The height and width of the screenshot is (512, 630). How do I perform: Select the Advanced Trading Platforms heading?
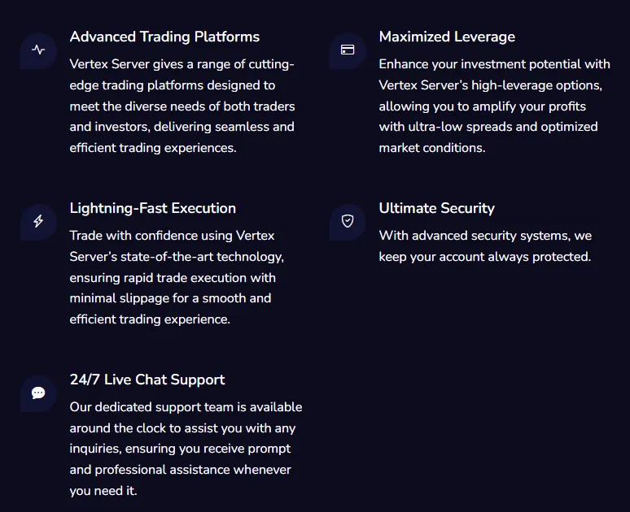(x=164, y=37)
